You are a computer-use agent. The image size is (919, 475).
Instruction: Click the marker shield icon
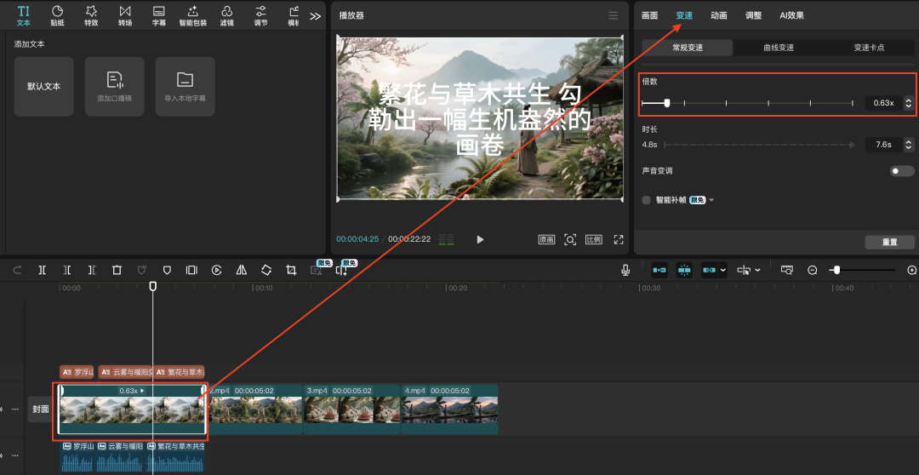167,270
